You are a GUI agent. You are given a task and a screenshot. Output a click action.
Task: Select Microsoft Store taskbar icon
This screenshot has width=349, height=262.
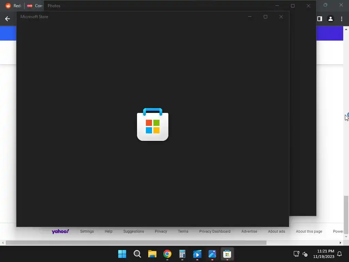click(227, 254)
